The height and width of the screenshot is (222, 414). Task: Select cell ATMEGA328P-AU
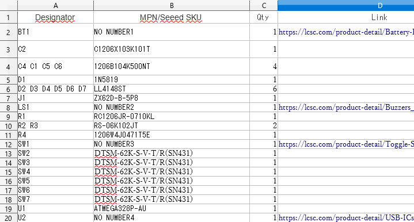coord(172,209)
